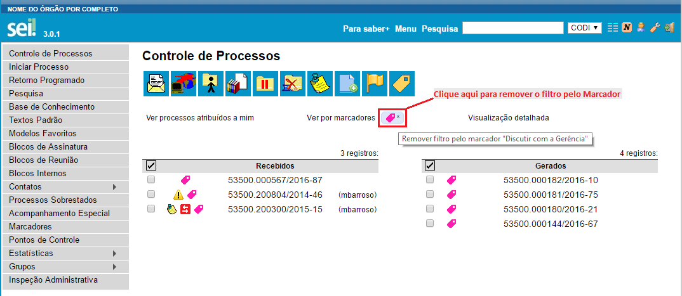Select checkbox for process 53500.000180/2016-21
This screenshot has width=682, height=296.
tap(430, 209)
